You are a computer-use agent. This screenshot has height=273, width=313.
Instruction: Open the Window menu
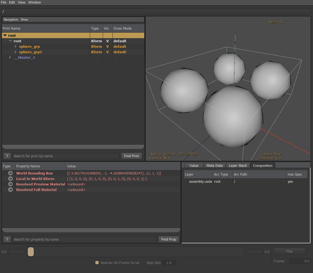tap(34, 2)
